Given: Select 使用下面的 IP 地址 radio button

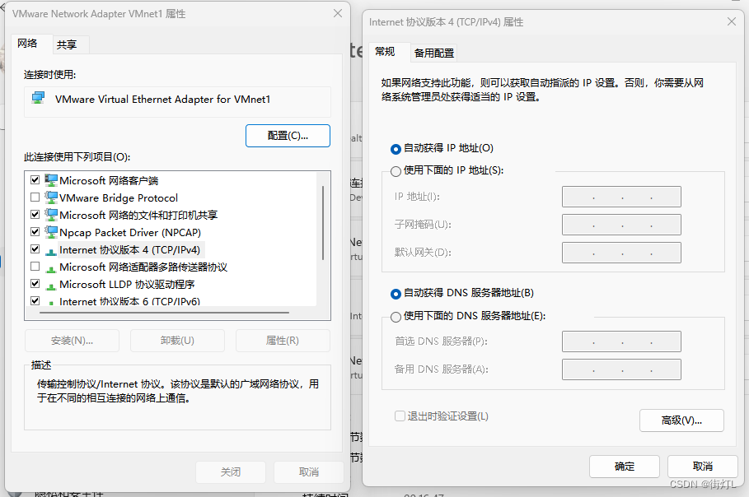Looking at the screenshot, I should point(396,171).
